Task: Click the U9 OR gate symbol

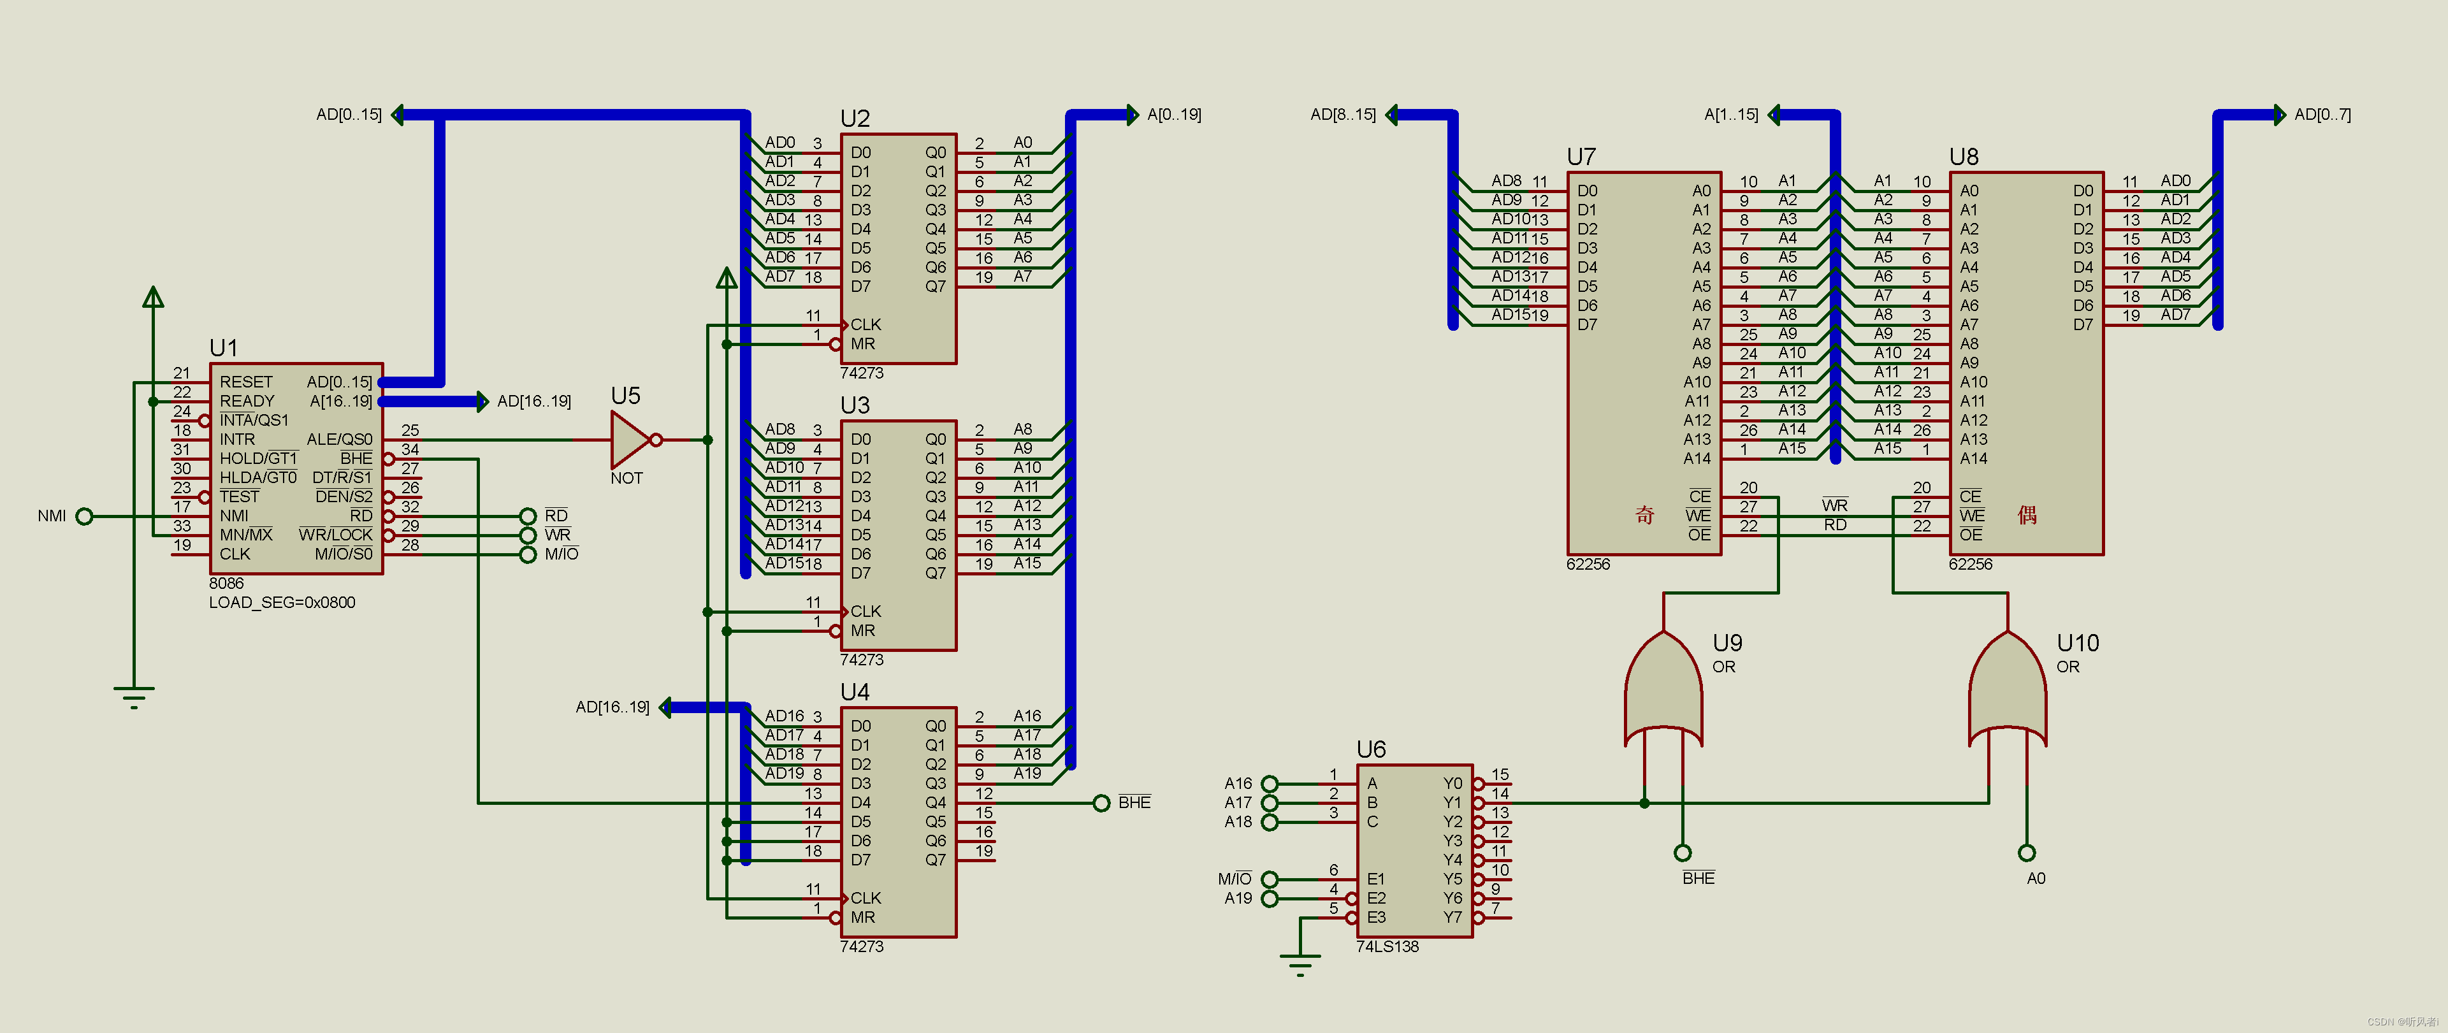Action: [x=1663, y=692]
